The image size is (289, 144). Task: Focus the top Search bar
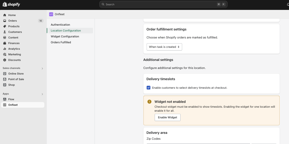(x=163, y=5)
